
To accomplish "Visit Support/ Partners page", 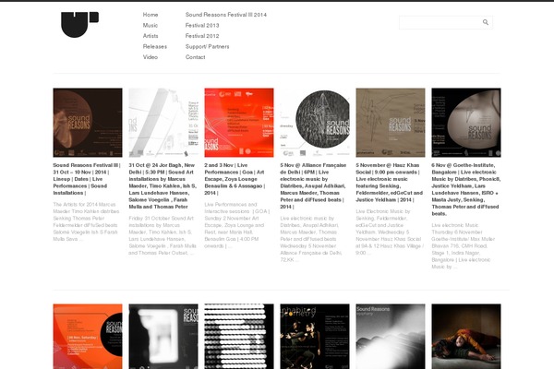I will (208, 46).
